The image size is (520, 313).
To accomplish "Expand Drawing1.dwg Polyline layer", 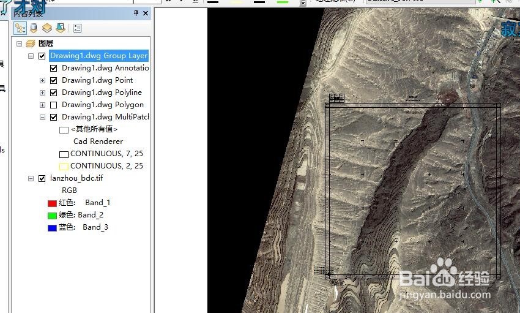I will click(x=42, y=92).
